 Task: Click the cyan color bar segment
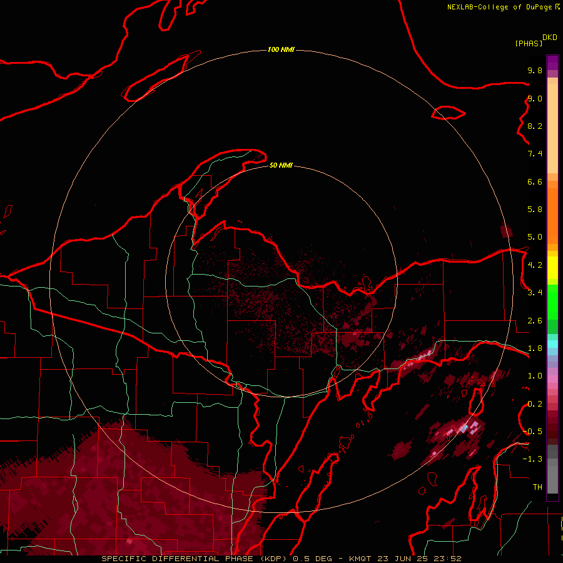tap(552, 344)
